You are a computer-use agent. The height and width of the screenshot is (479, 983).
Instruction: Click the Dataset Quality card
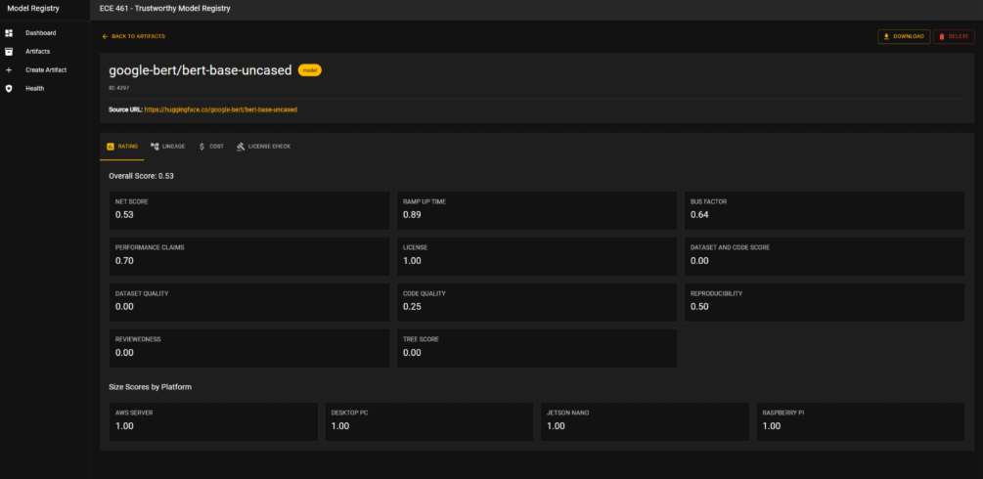tap(249, 302)
